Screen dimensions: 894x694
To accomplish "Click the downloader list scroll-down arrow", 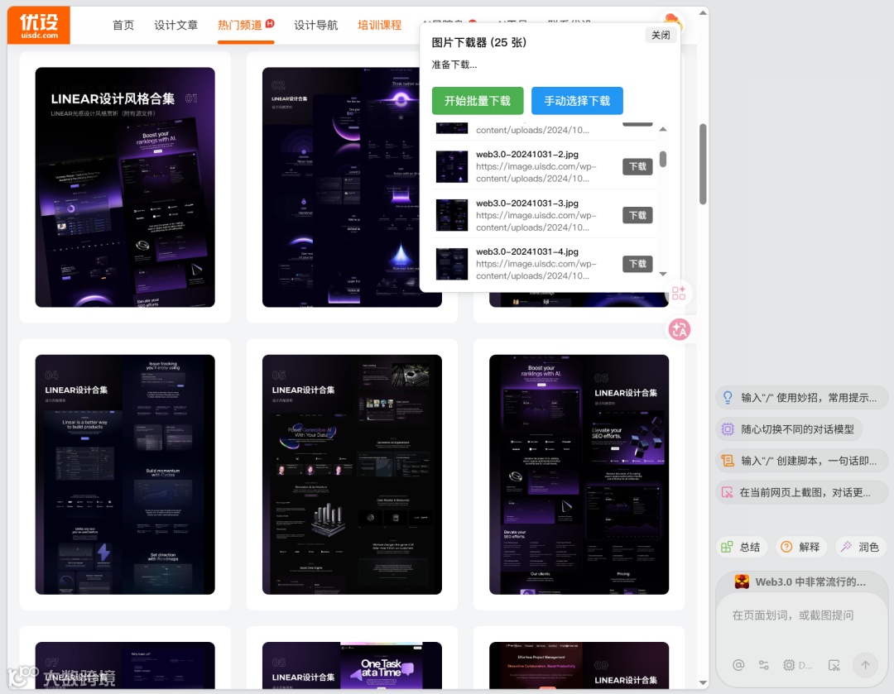I will click(x=663, y=274).
